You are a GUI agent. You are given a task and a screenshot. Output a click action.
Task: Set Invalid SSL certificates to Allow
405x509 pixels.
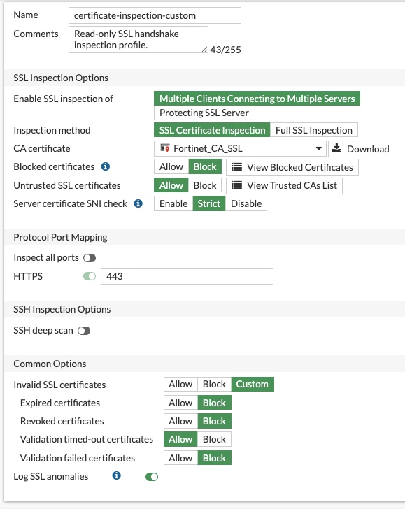click(x=180, y=384)
